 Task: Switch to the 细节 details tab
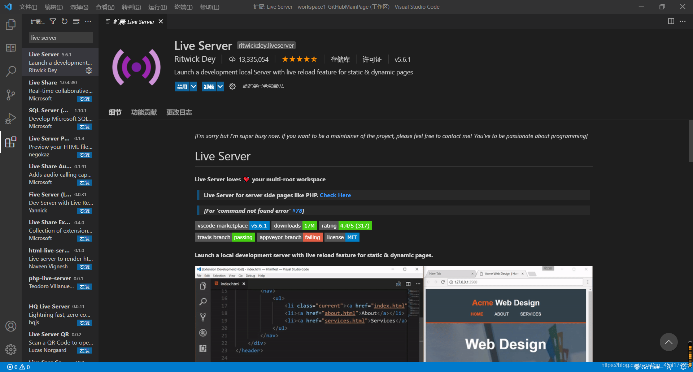[115, 112]
